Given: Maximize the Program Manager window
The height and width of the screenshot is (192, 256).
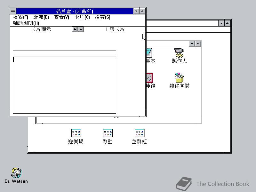Looking at the screenshot, I should tap(227, 23).
